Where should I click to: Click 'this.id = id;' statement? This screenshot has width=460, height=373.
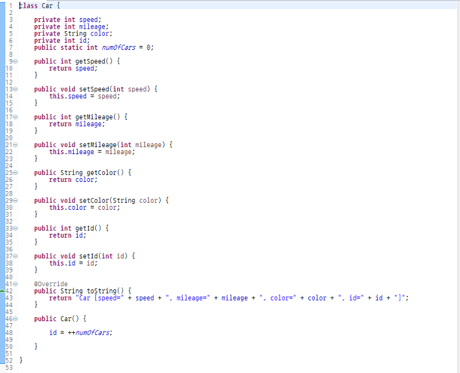tap(73, 263)
